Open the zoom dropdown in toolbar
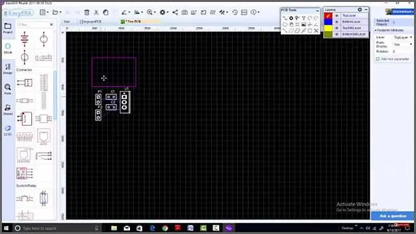The width and height of the screenshot is (416, 234). coord(155,12)
